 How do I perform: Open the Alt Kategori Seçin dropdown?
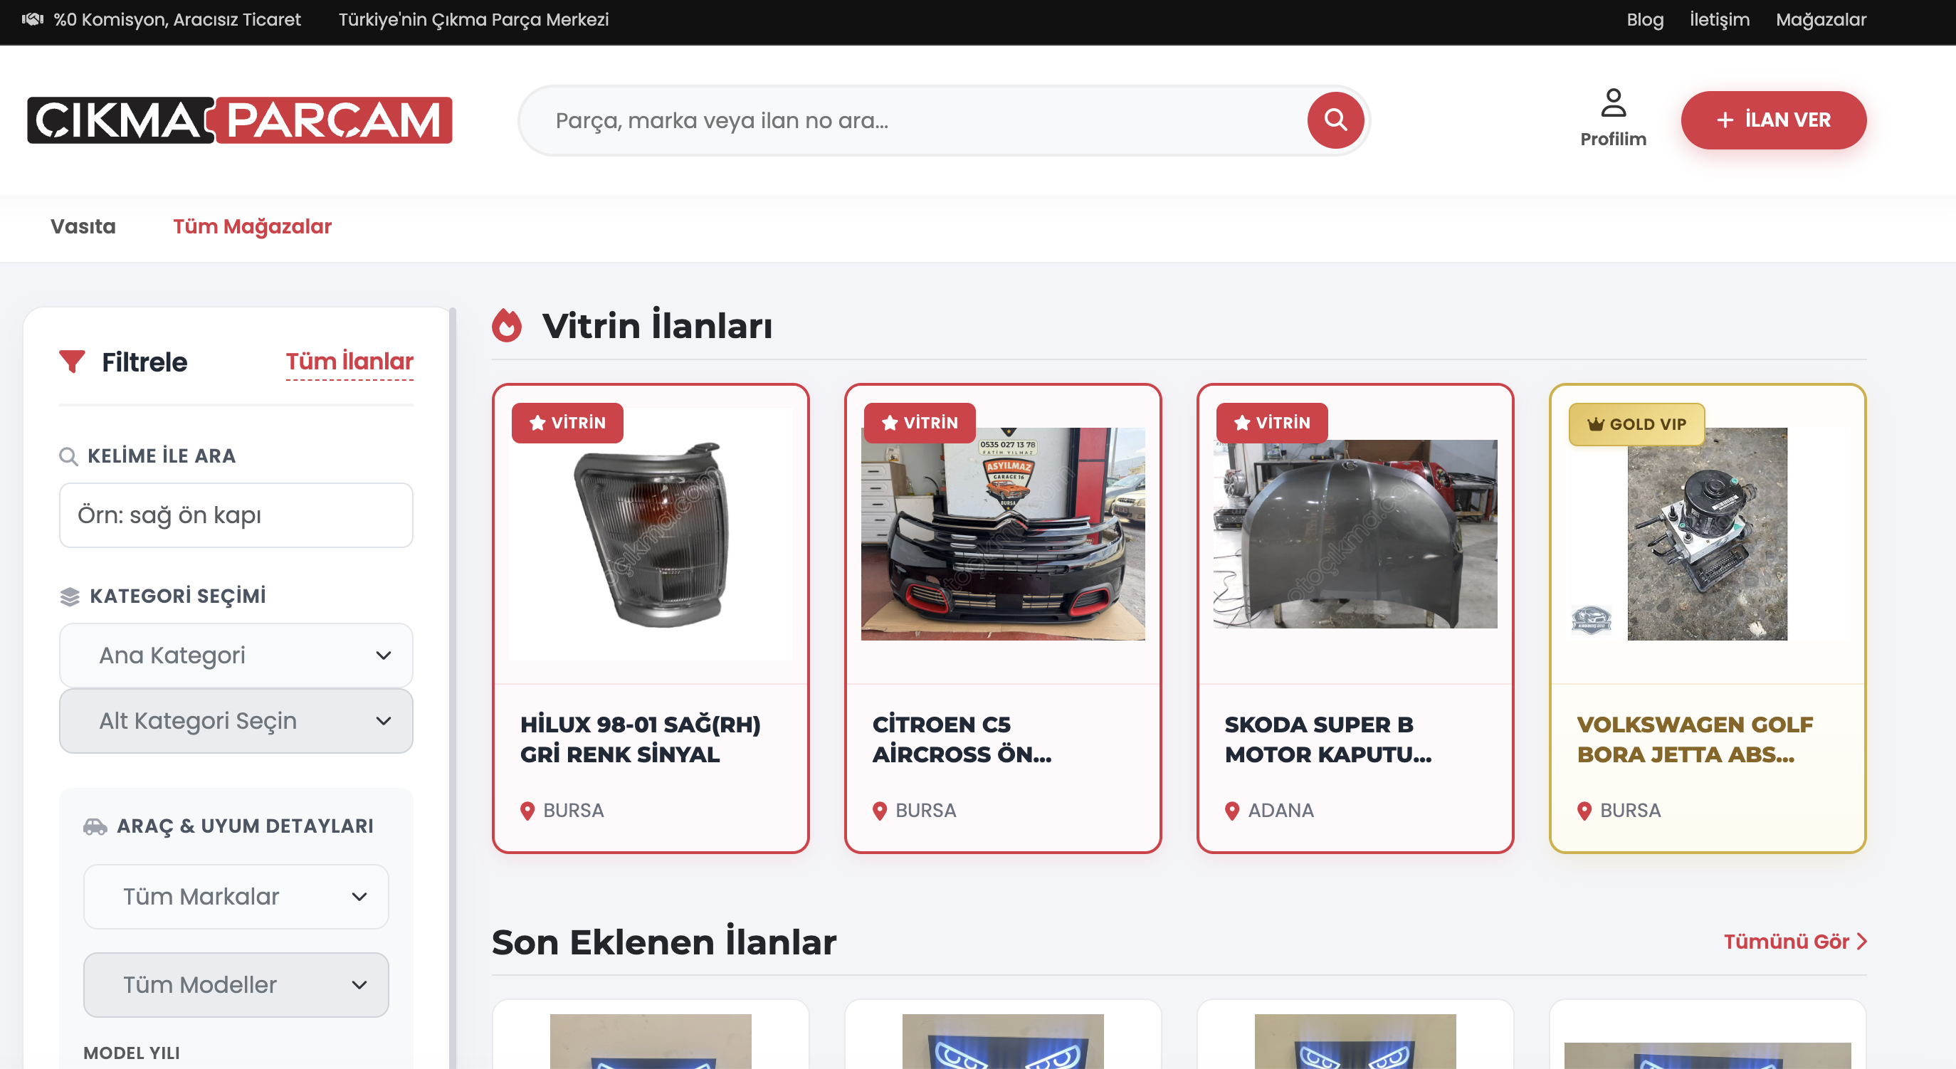tap(236, 720)
